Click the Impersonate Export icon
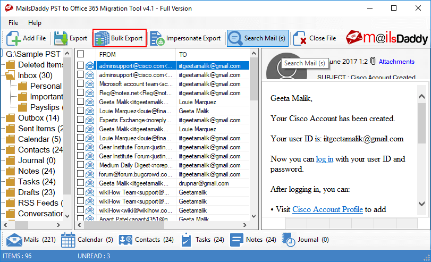The image size is (431, 262). pyautogui.click(x=157, y=38)
